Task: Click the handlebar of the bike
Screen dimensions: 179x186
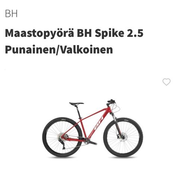Action: [111, 101]
